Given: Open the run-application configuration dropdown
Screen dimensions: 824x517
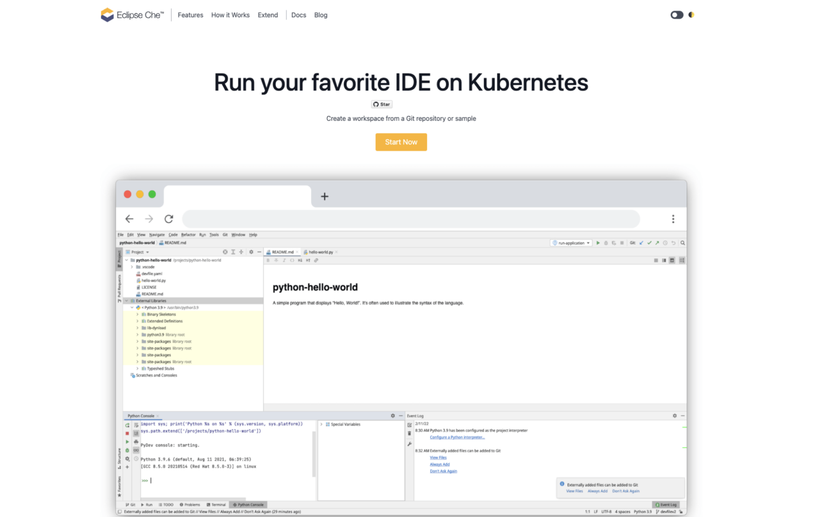Looking at the screenshot, I should (x=588, y=242).
